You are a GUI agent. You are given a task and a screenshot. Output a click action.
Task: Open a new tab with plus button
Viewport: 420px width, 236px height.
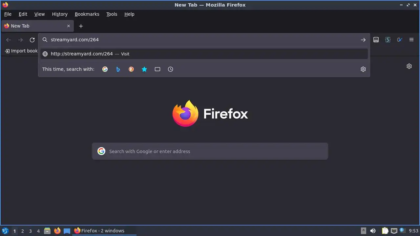coord(81,26)
